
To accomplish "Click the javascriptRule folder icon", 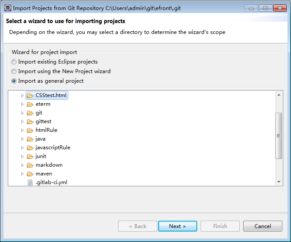I will (30, 148).
